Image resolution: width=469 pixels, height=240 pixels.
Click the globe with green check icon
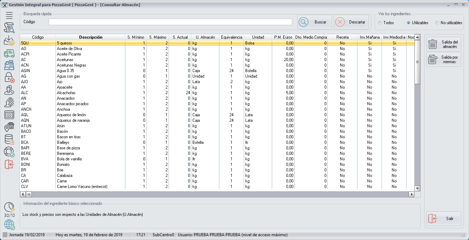9,225
